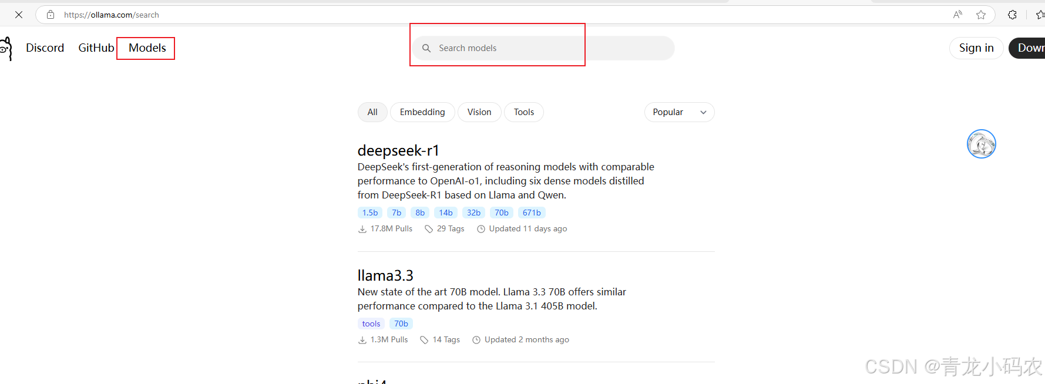Image resolution: width=1045 pixels, height=384 pixels.
Task: Click the download icon beside 1.3M Pulls
Action: point(362,340)
